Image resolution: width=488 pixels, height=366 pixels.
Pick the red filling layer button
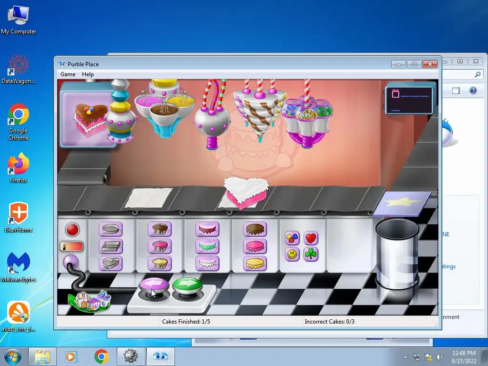click(207, 229)
